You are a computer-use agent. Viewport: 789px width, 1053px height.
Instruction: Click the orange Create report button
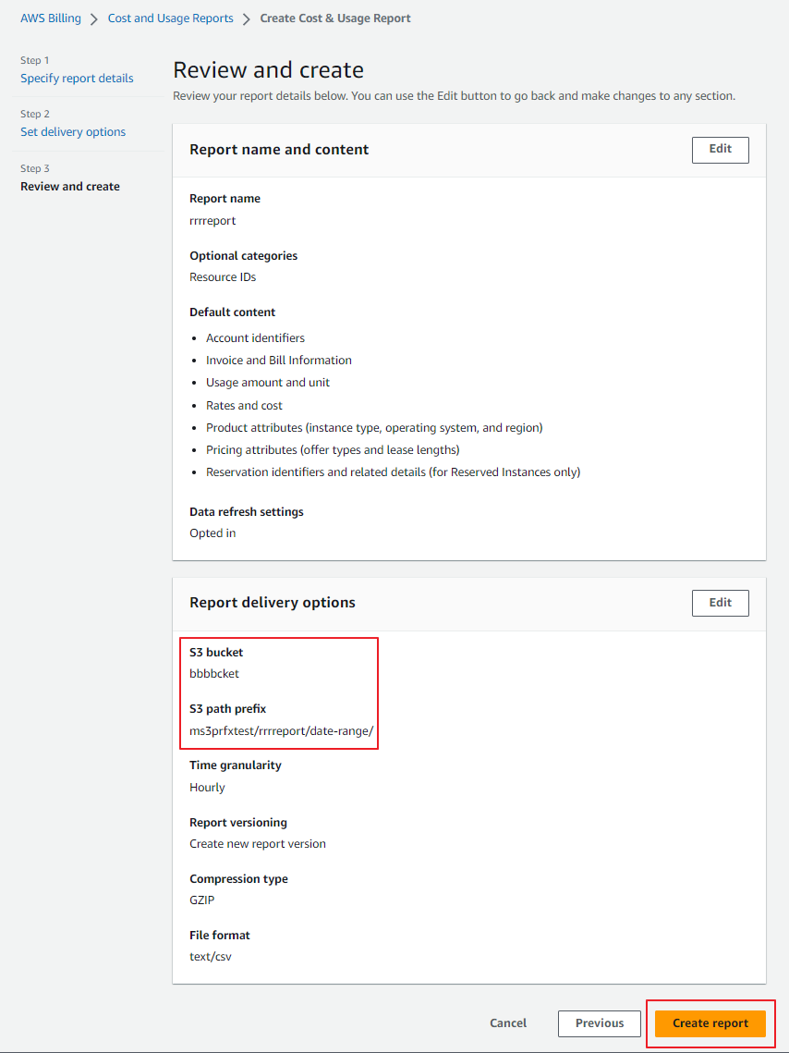(x=710, y=1023)
